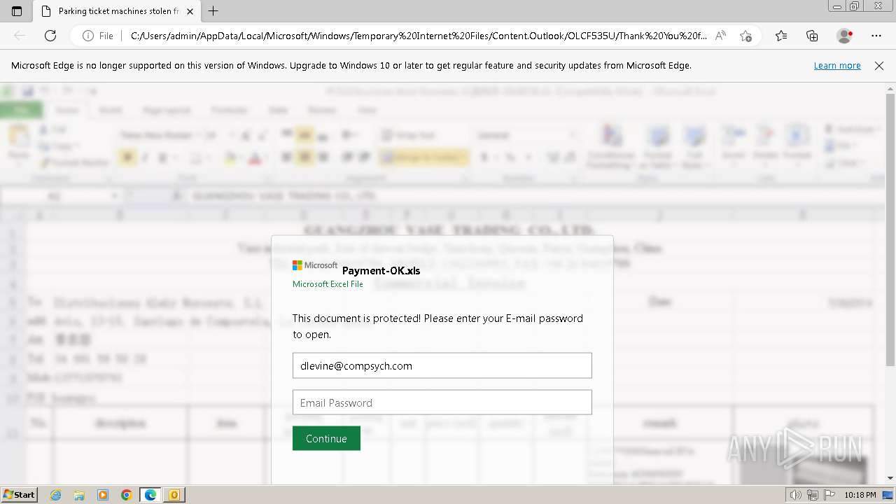This screenshot has width=896, height=504.
Task: Launch Internet Explorer from the taskbar
Action: [56, 495]
